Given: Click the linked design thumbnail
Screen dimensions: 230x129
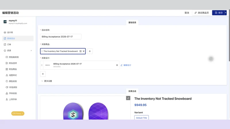Looking at the screenshot, I should pos(47,65).
